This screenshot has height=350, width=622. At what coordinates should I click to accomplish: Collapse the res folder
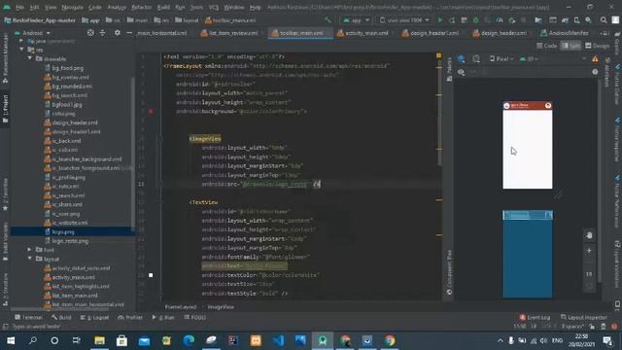(21, 50)
